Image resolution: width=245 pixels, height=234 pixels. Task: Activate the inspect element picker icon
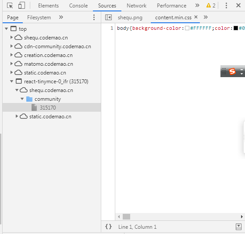(x=10, y=6)
